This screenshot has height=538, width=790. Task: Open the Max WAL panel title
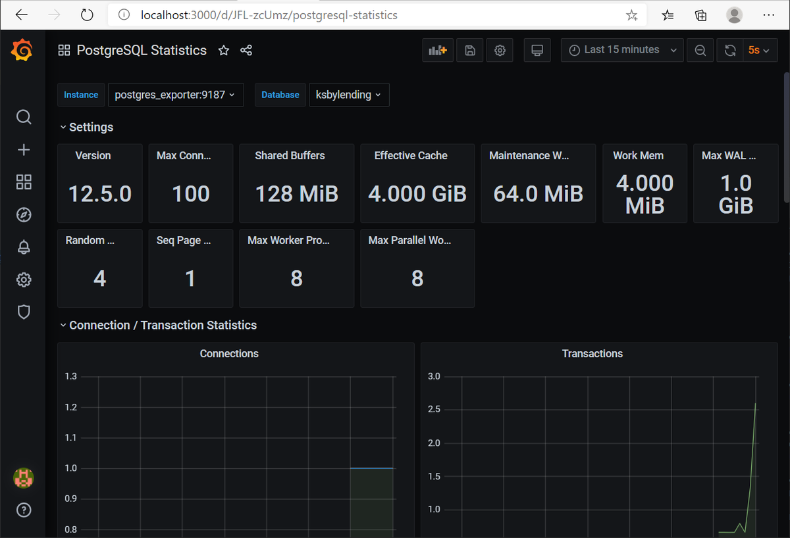tap(729, 156)
